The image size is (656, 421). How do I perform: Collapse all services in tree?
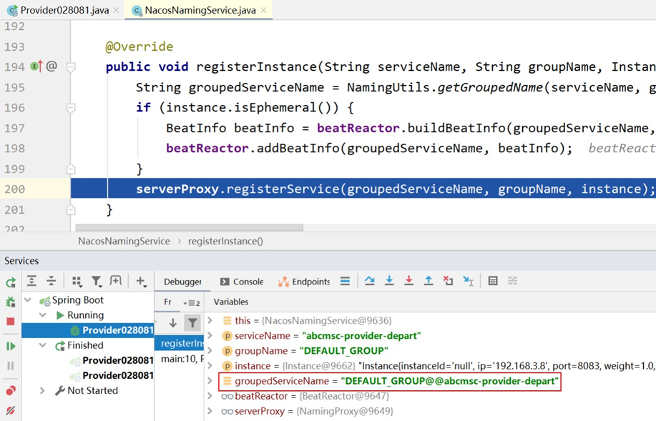tap(51, 281)
